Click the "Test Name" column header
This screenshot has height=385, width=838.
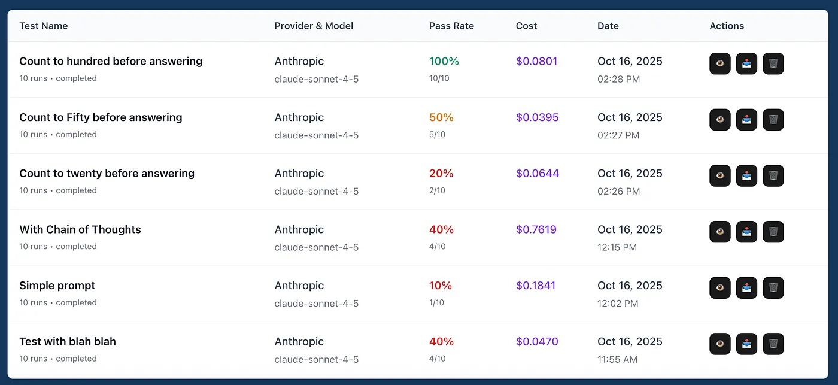coord(43,26)
